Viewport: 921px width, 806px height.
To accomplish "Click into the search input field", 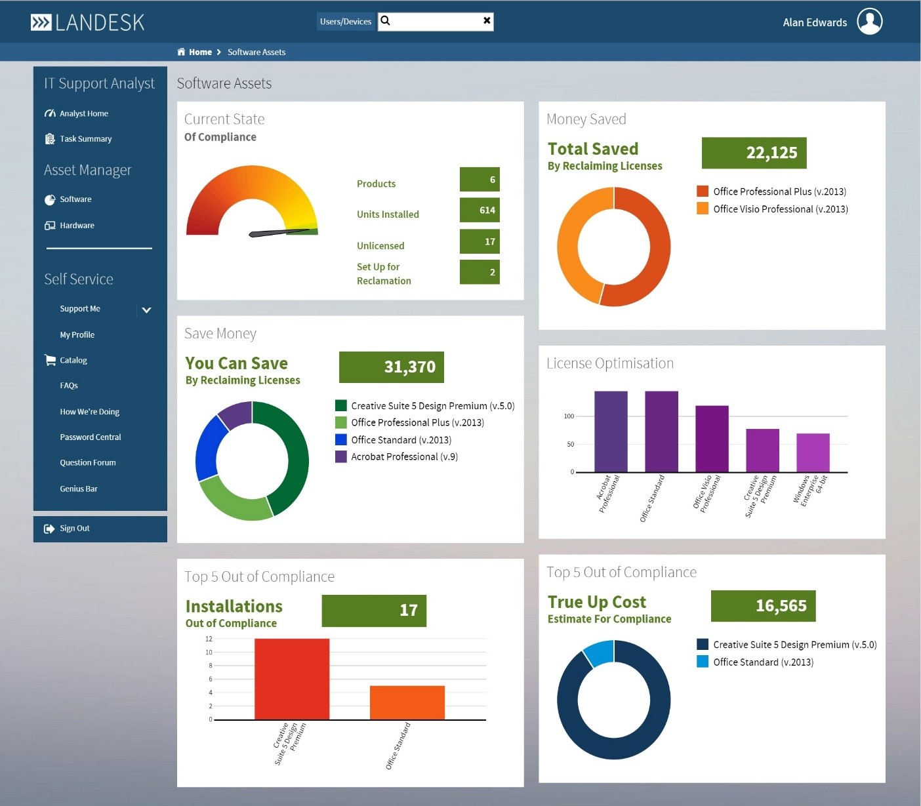I will click(x=436, y=22).
